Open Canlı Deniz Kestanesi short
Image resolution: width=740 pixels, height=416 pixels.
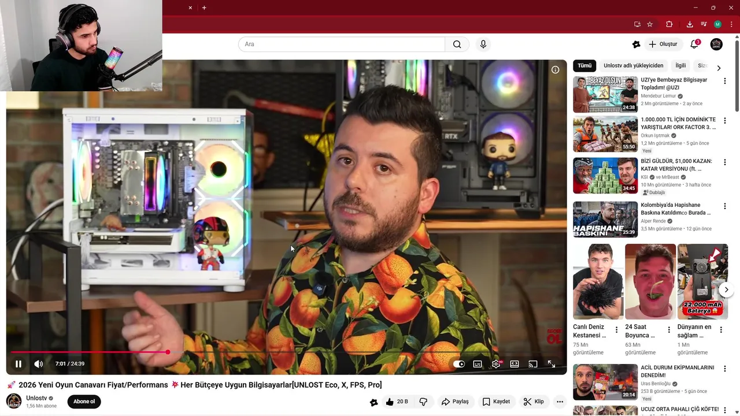pos(598,281)
